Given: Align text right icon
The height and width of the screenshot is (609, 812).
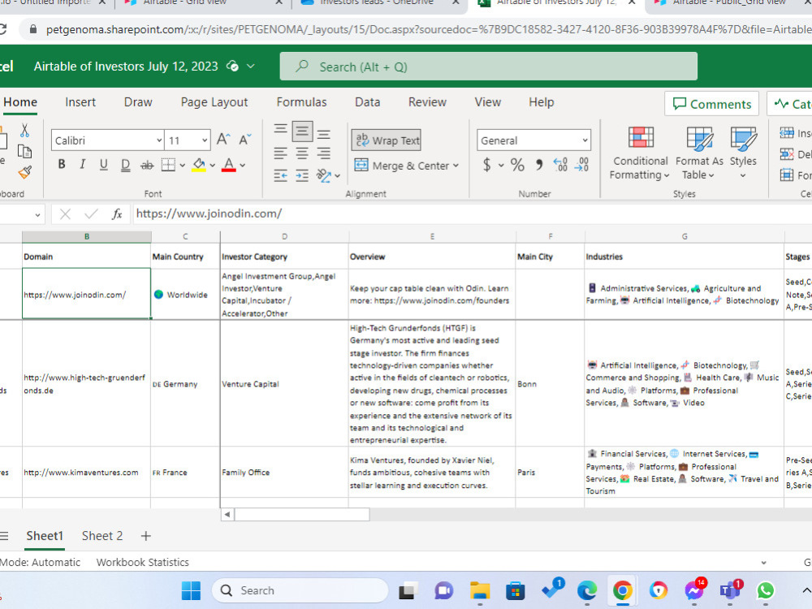Looking at the screenshot, I should (324, 153).
